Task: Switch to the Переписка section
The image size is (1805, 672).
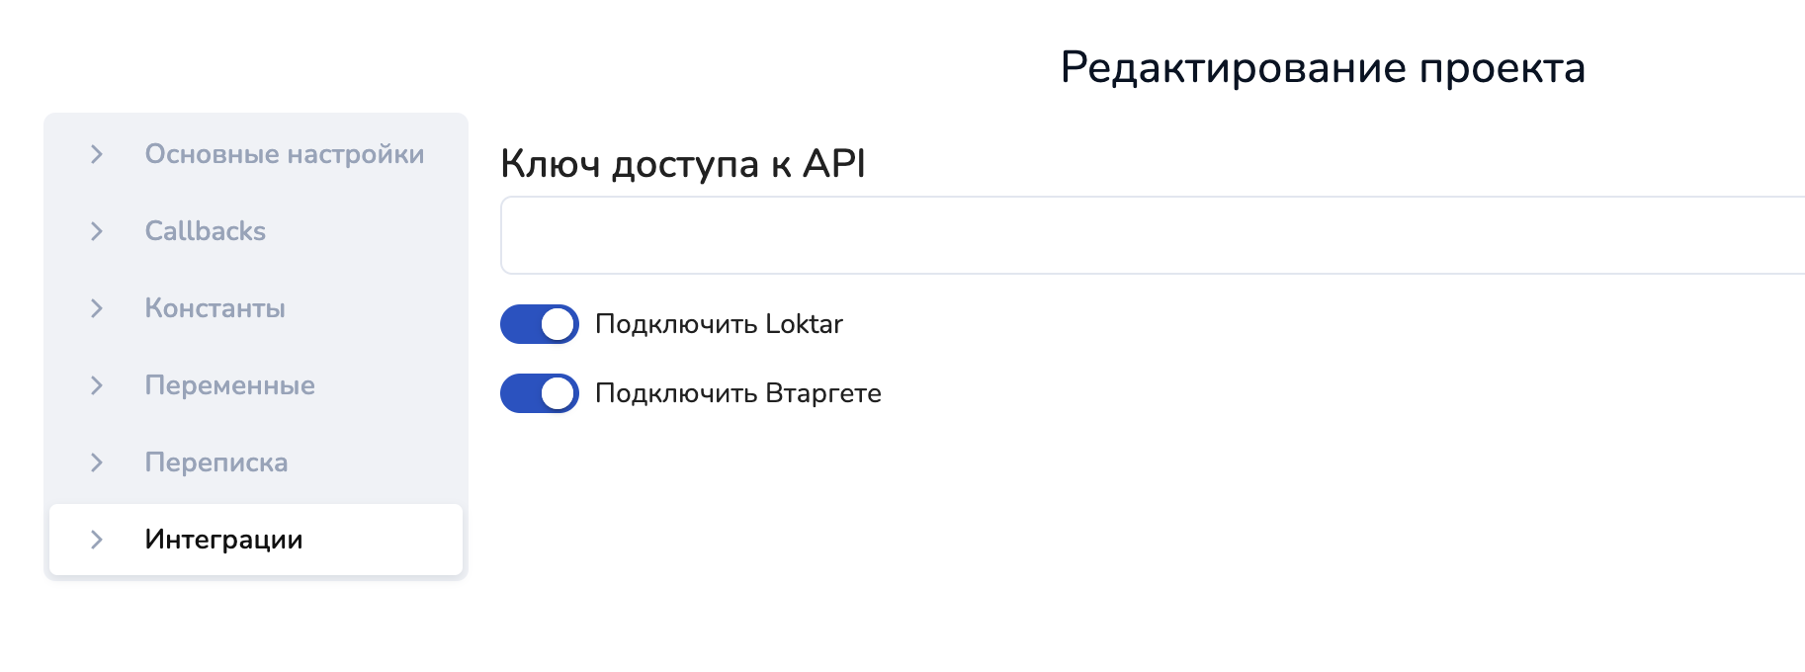Action: tap(215, 462)
